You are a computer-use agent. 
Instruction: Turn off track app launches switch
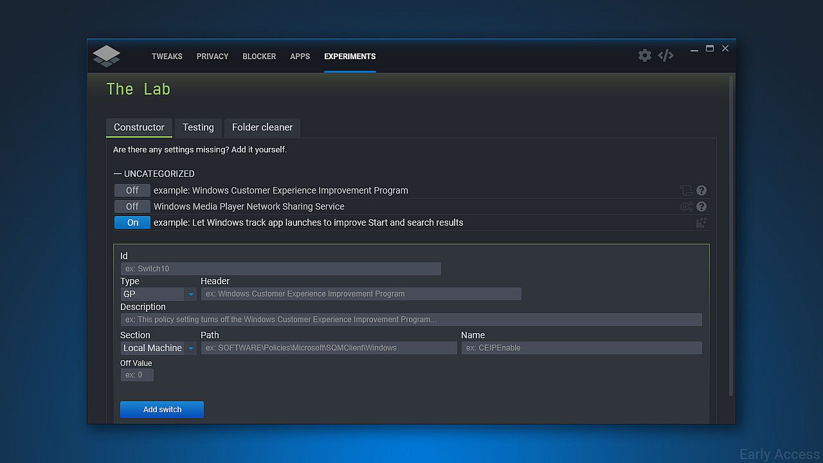pos(132,222)
